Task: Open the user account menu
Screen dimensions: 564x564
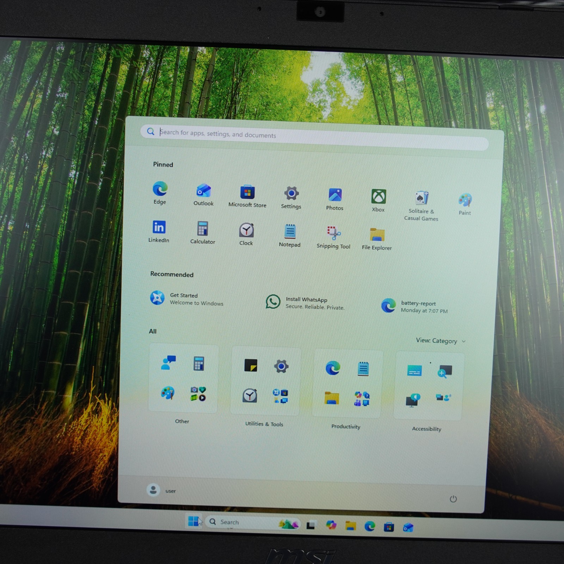Action: [161, 490]
